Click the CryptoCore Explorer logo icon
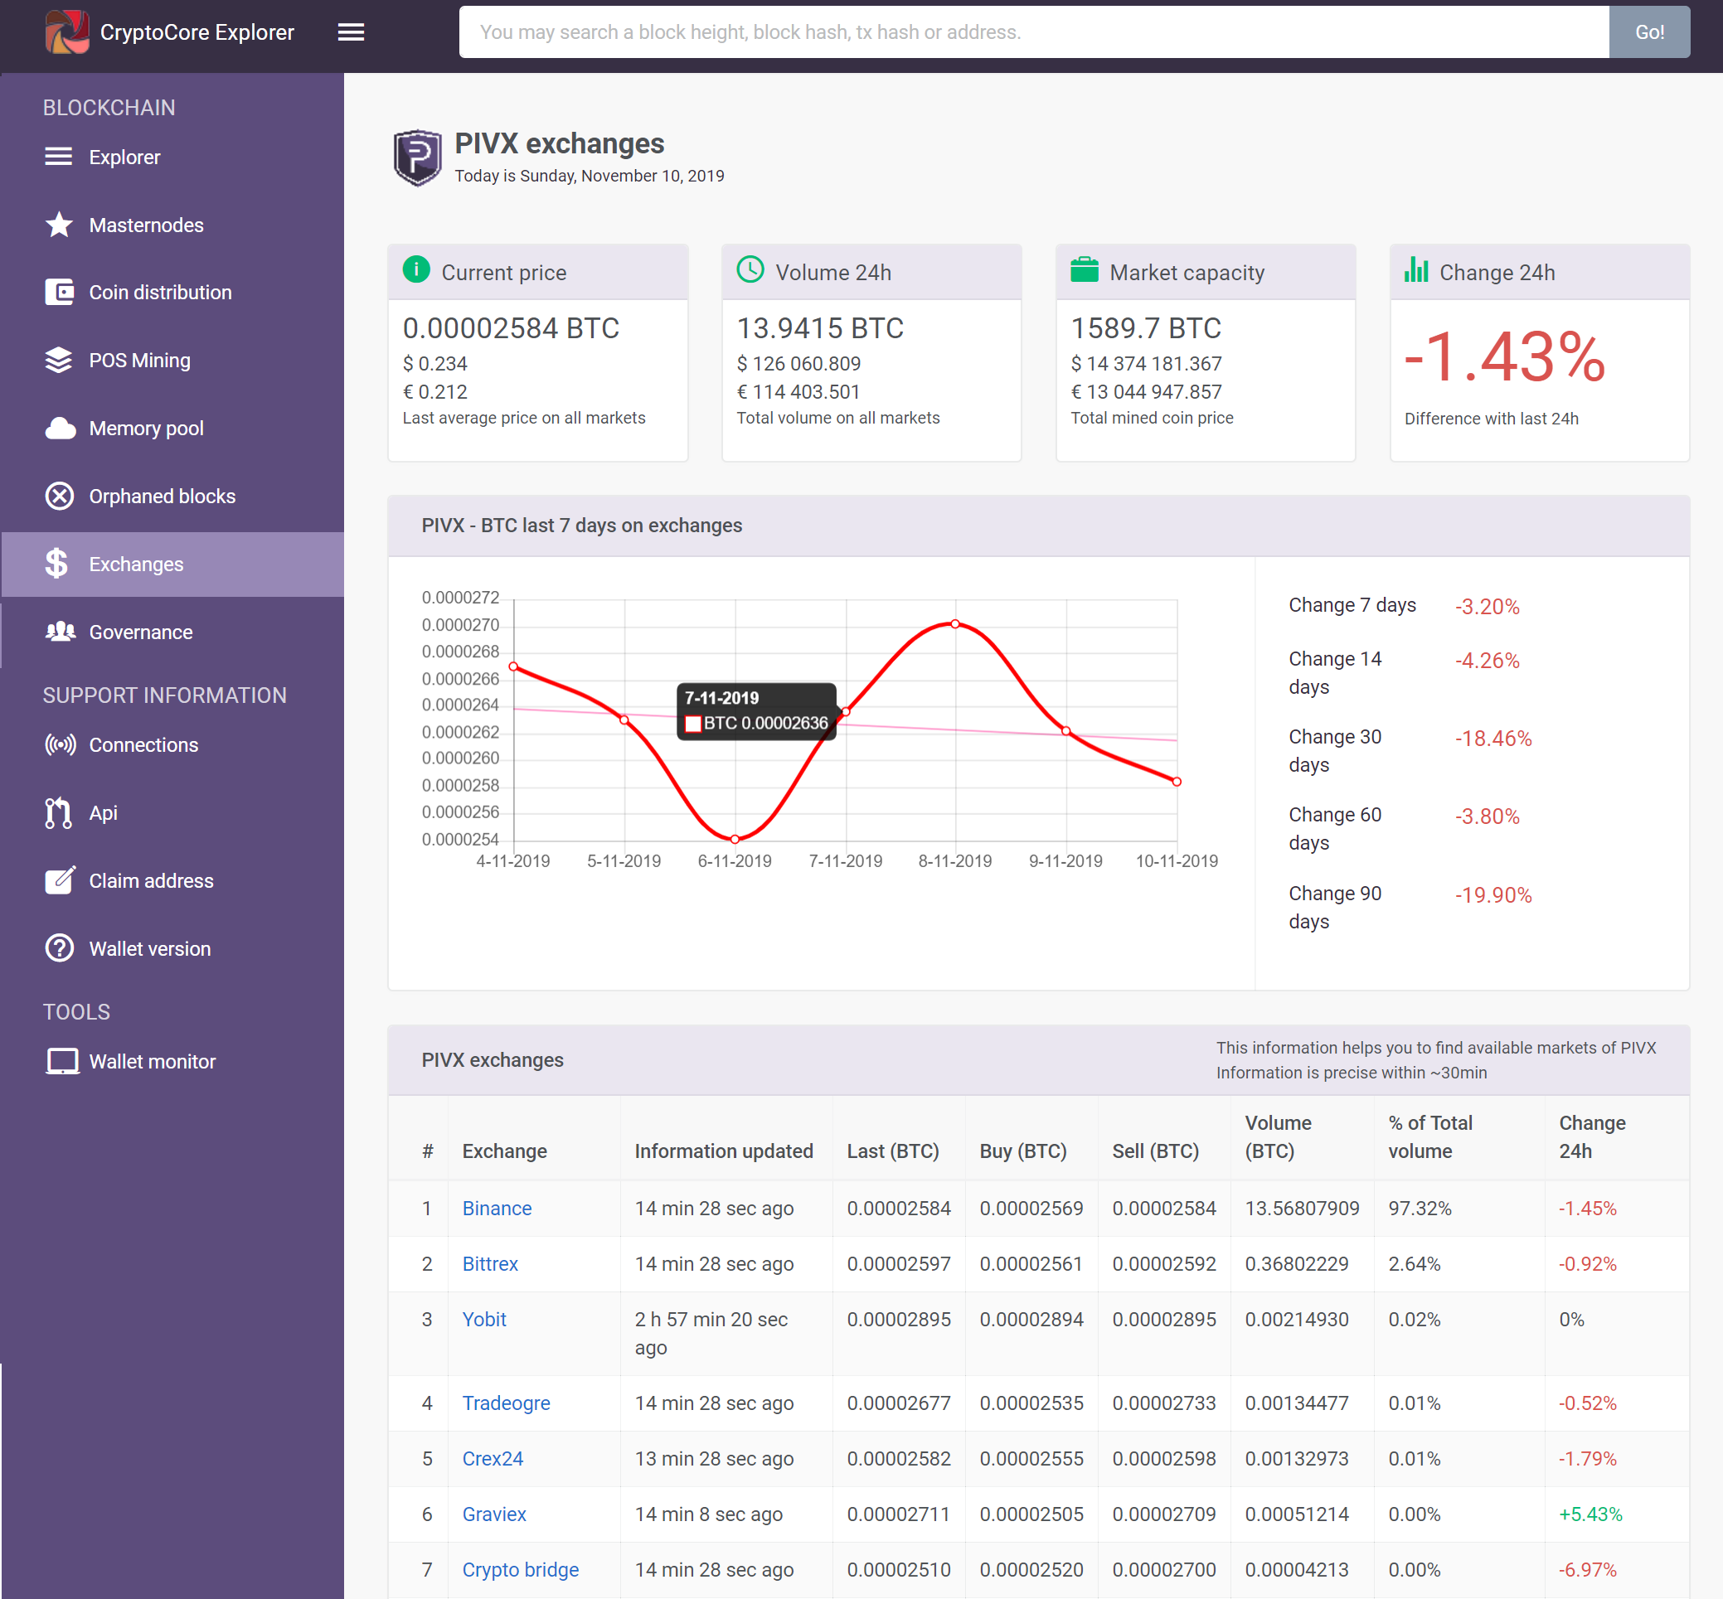The width and height of the screenshot is (1723, 1599). tap(66, 32)
